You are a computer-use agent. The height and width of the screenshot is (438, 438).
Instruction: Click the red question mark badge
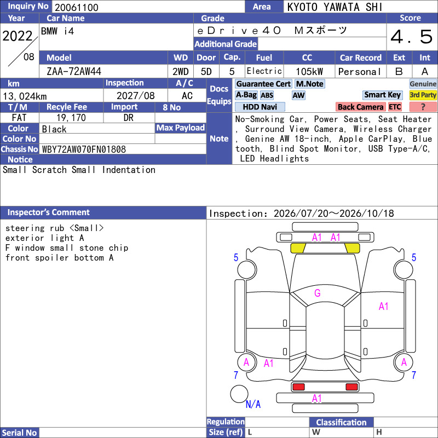423,107
